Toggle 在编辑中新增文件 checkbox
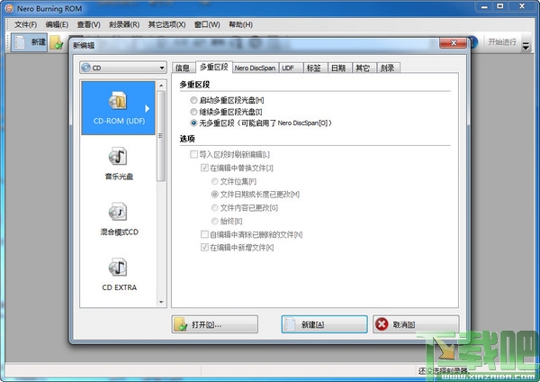Image resolution: width=540 pixels, height=382 pixels. [x=204, y=248]
